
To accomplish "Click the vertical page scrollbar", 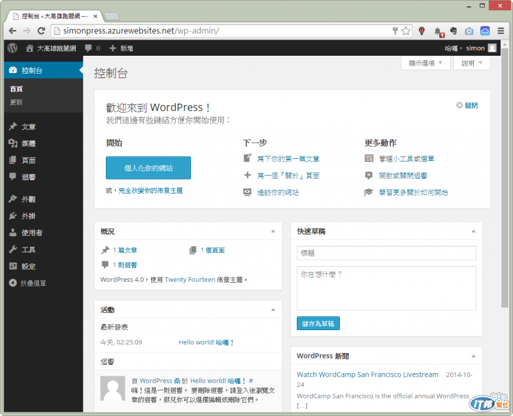I will [x=505, y=177].
